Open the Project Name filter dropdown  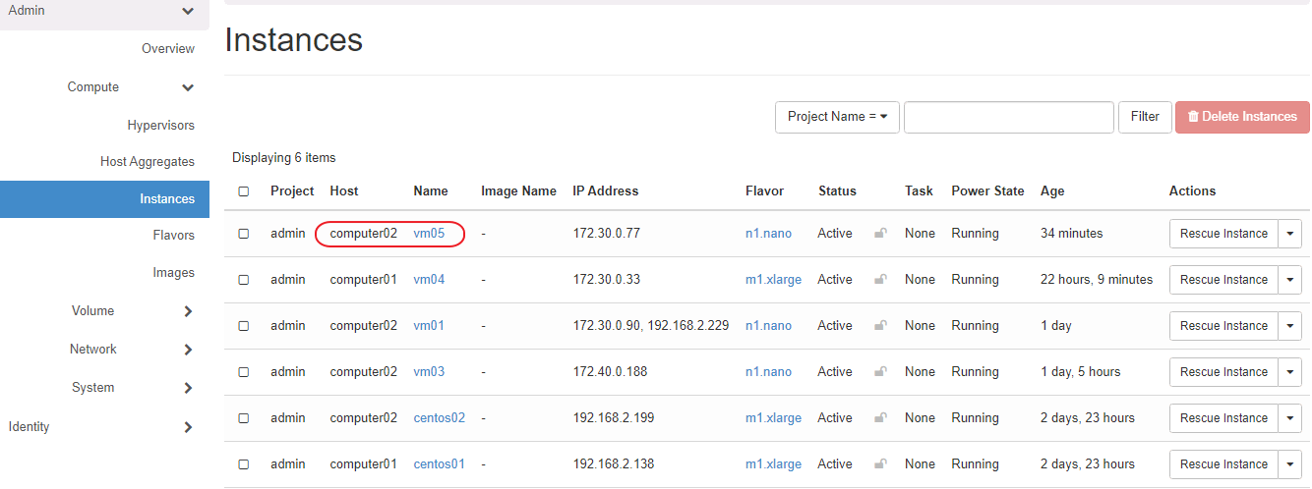tap(837, 117)
